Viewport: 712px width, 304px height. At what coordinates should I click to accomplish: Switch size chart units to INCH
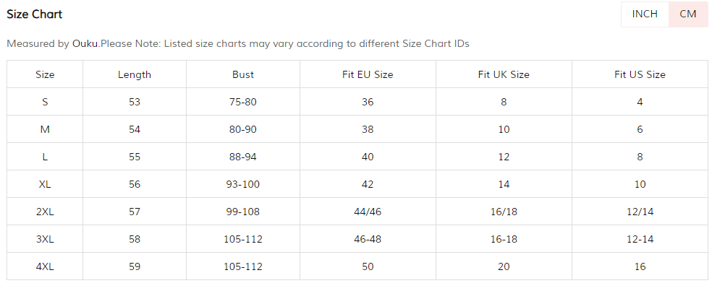644,14
